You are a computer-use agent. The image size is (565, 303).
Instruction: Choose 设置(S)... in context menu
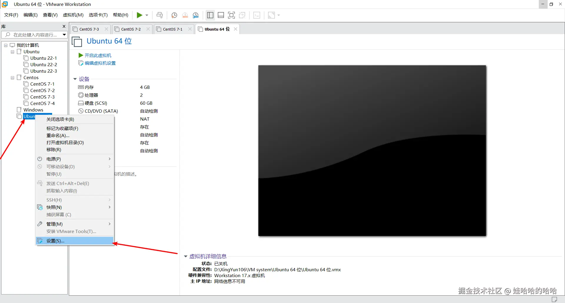(74, 241)
